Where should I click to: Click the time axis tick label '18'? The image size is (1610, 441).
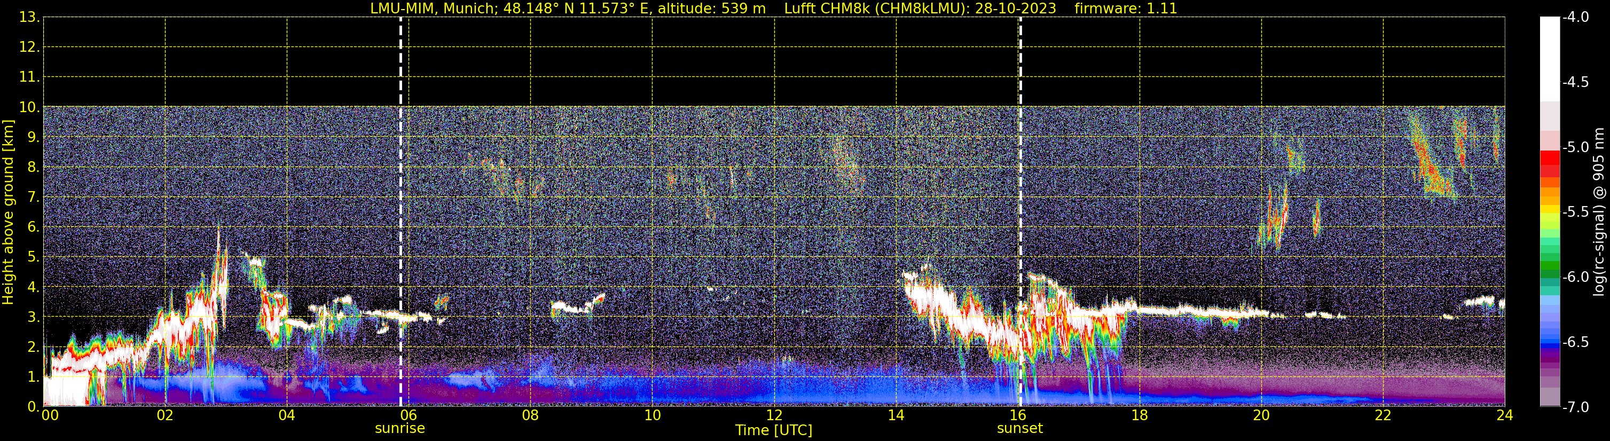(x=1140, y=415)
